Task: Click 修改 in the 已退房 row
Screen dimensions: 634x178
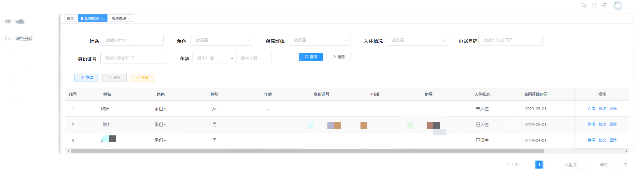Action: pyautogui.click(x=602, y=140)
